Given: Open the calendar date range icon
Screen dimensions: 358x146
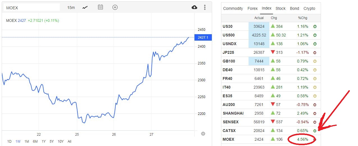Looking at the screenshot, I should tap(100, 8).
